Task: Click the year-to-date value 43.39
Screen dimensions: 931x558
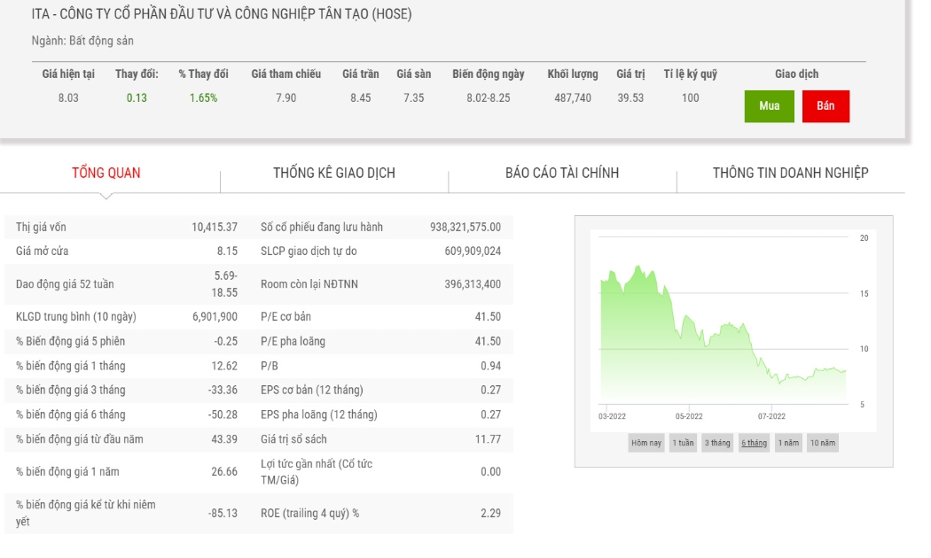Action: click(x=224, y=439)
